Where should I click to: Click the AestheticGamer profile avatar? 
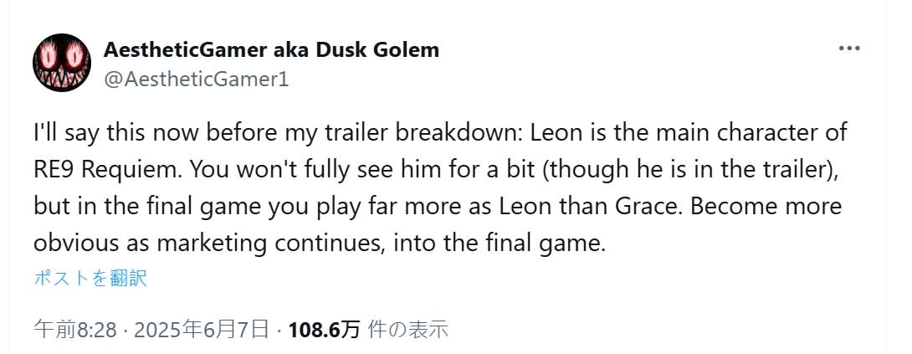(x=61, y=63)
